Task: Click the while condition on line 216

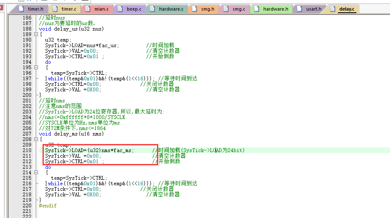Action: [x=101, y=184]
